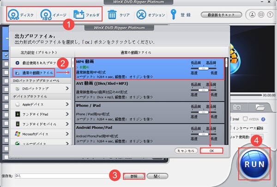
Task: Confirm the output profile with OK
Action: [211, 151]
